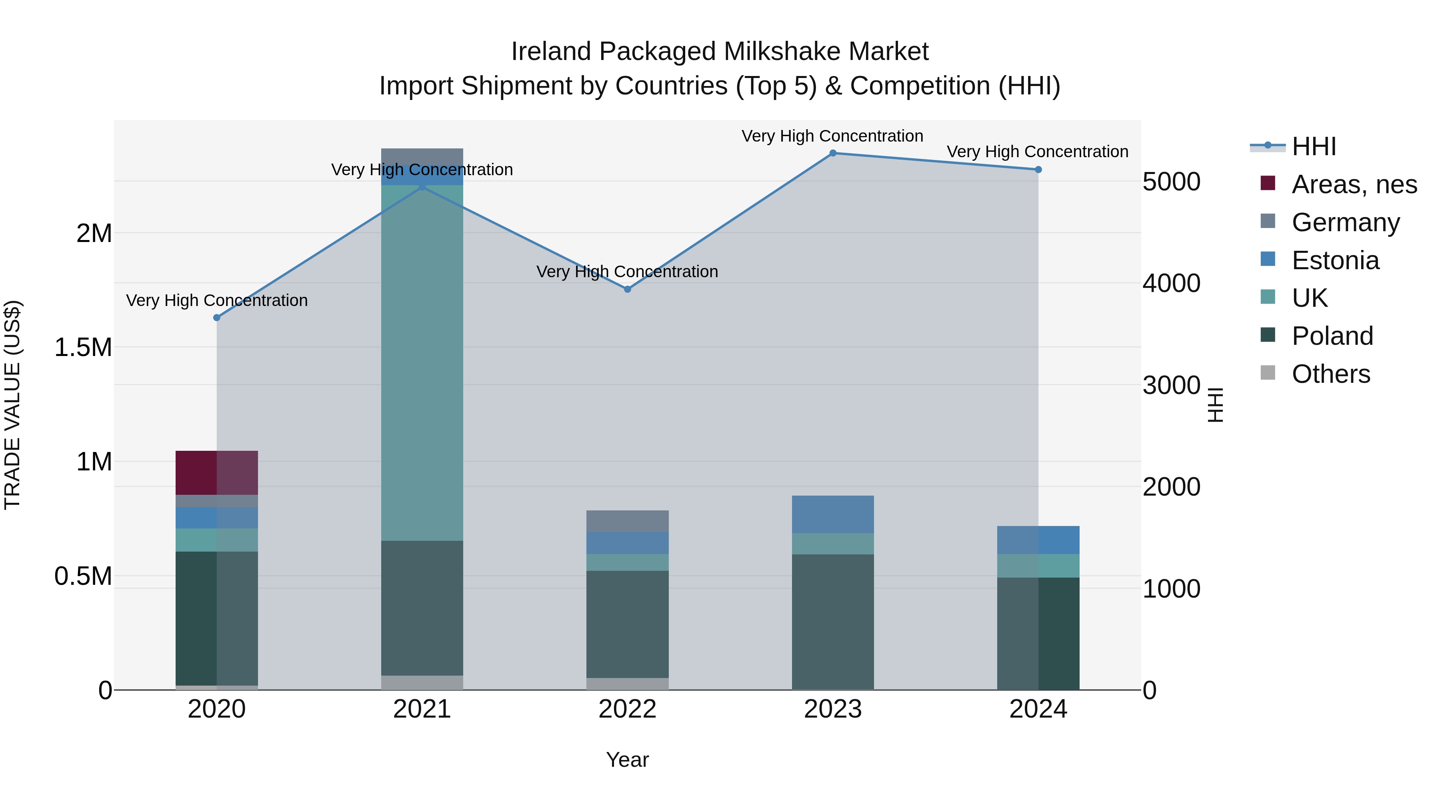Screen dimensions: 1440x810
Task: Select the 2023 HHI data point
Action: pos(833,153)
